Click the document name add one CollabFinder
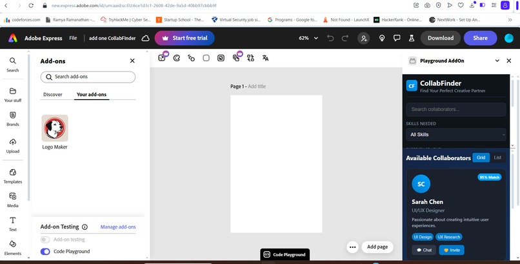520x264 pixels. [112, 38]
